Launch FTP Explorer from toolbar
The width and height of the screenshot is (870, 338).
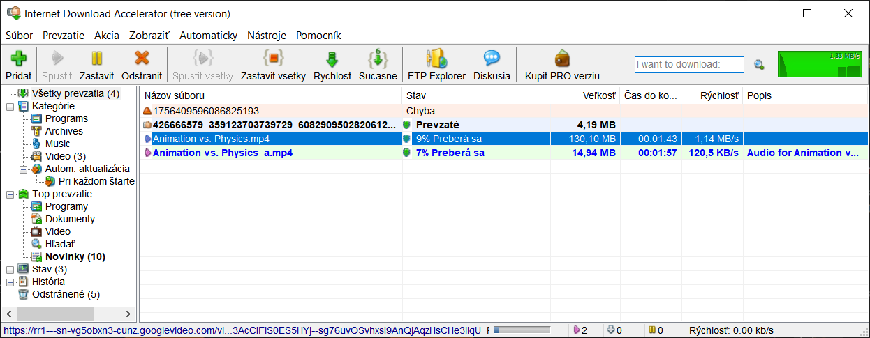[x=436, y=59]
